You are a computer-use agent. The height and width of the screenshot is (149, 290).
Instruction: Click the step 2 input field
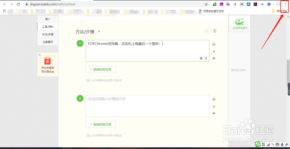point(147,106)
